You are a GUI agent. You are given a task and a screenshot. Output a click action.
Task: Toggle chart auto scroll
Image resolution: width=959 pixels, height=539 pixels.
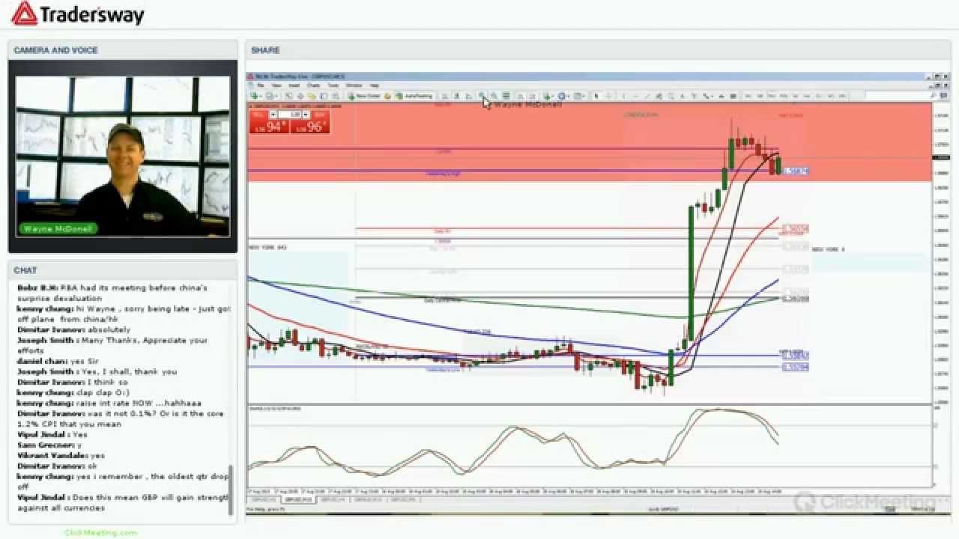519,96
